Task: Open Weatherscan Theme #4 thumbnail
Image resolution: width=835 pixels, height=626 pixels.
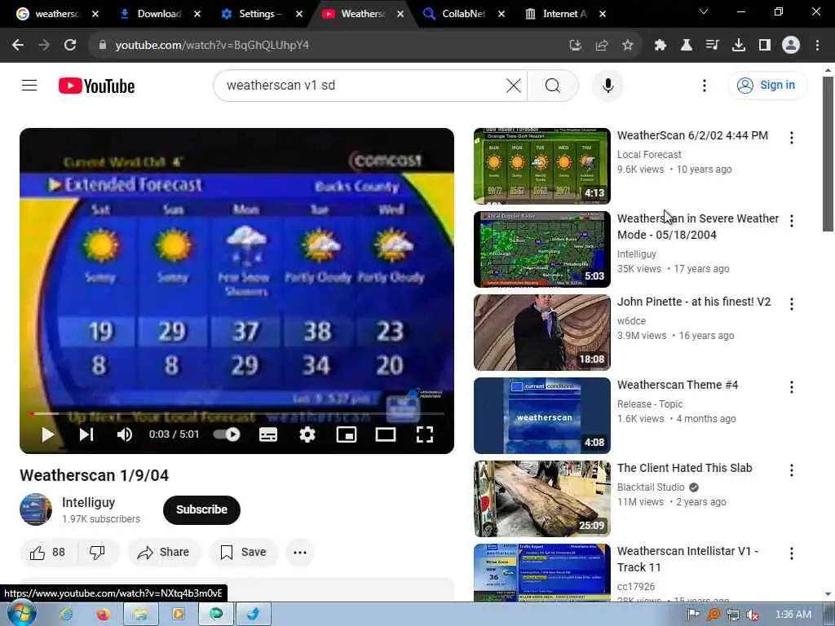Action: click(542, 416)
